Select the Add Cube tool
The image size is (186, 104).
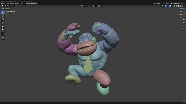pyautogui.click(x=3, y=40)
